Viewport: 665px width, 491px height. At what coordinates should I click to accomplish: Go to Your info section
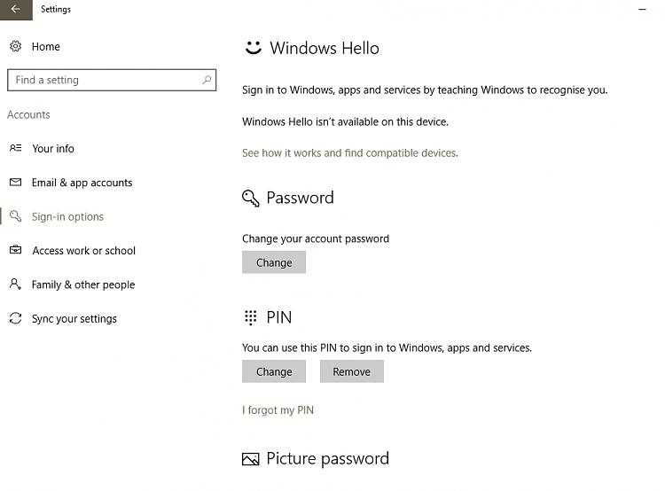point(53,148)
